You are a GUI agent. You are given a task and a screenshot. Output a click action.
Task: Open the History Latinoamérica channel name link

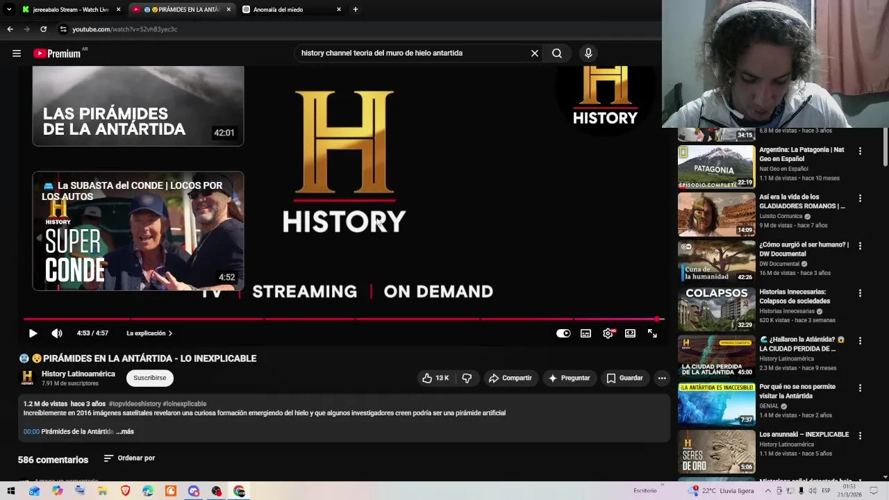pos(78,374)
